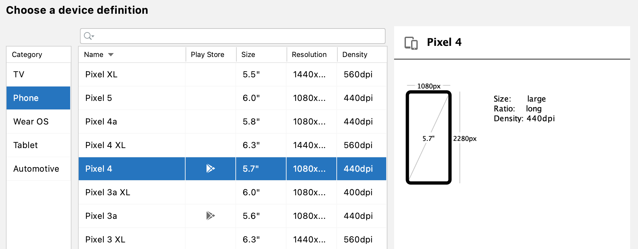Pick the Pixel 5 device
The image size is (638, 249).
pyautogui.click(x=131, y=98)
